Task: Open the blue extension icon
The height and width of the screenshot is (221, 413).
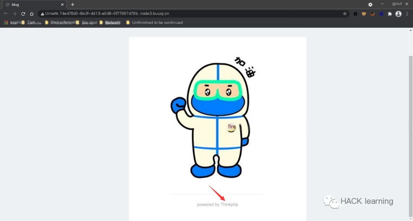Action: click(381, 14)
